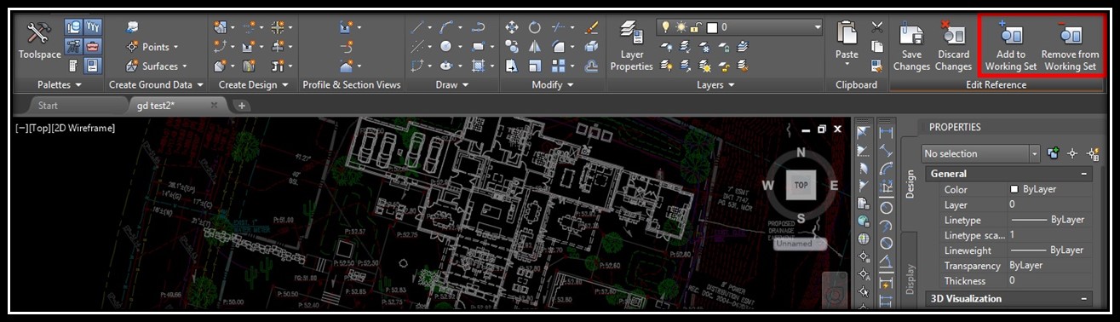Click the [2D Wireframe] visual style control

pos(83,128)
